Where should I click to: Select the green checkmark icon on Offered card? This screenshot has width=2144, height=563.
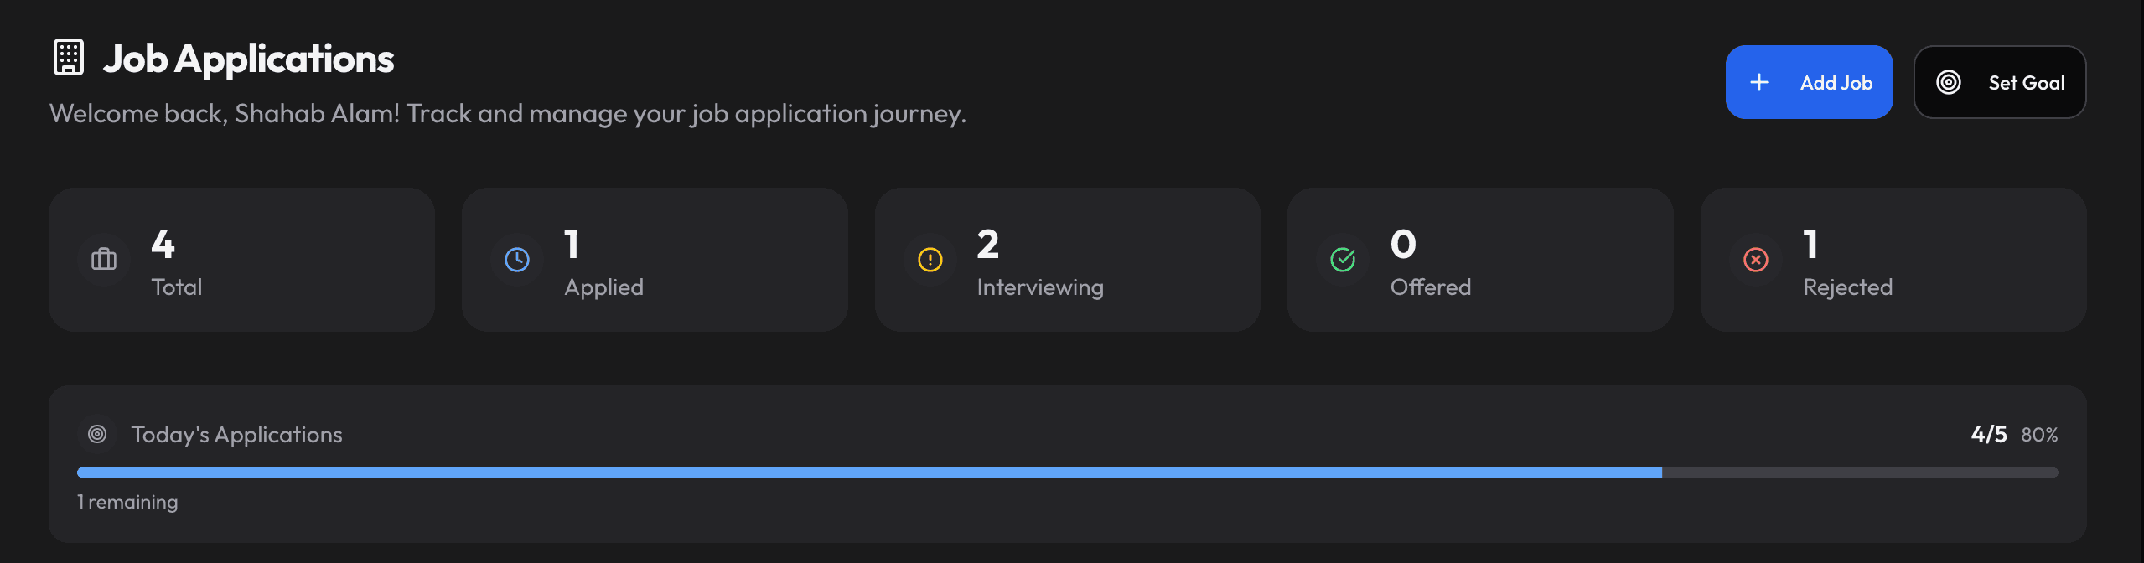pyautogui.click(x=1342, y=260)
